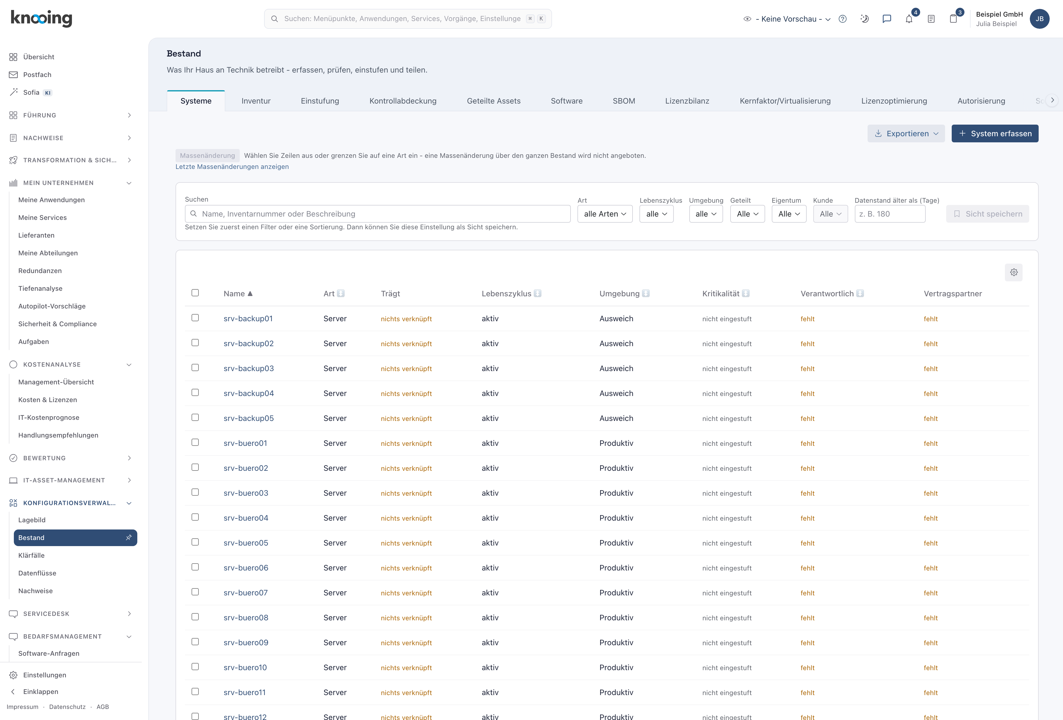Click the knooing logo
The image size is (1063, 720).
[x=41, y=18]
